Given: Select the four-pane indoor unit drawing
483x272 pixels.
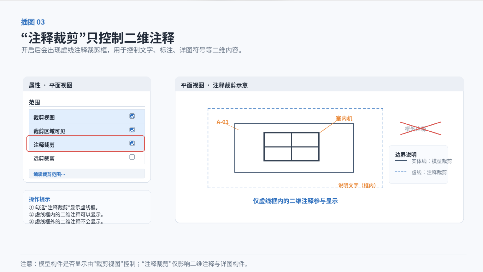Looking at the screenshot, I should (x=292, y=147).
